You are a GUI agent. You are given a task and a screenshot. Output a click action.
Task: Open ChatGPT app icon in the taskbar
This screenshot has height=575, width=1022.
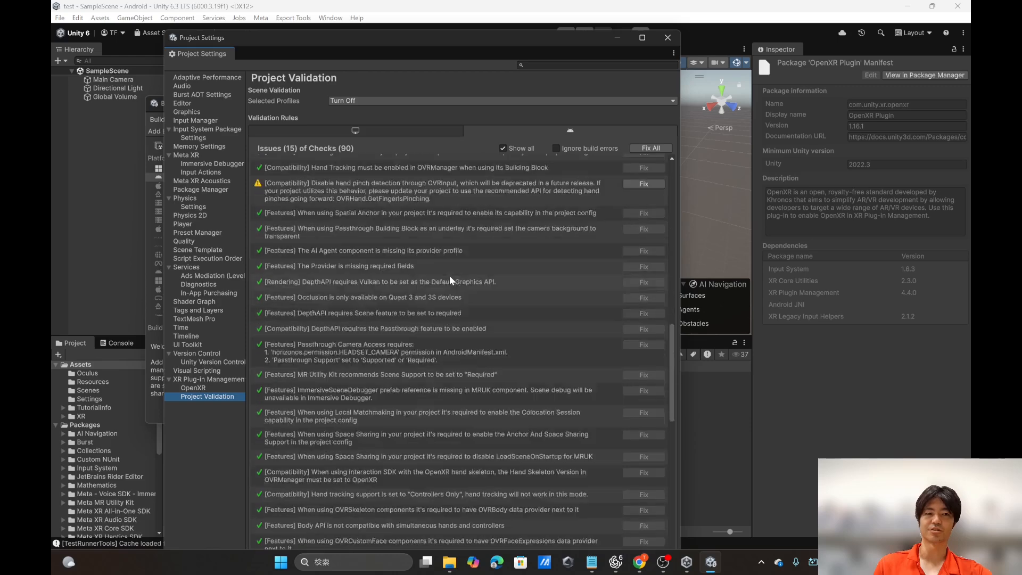point(616,562)
